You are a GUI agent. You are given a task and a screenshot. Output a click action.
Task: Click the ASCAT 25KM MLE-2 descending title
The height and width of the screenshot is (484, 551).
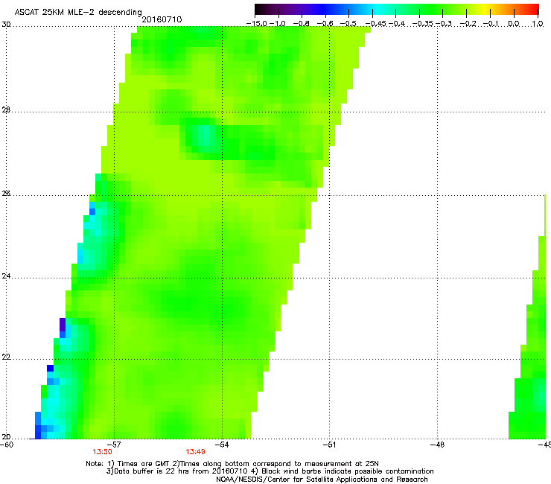[78, 12]
